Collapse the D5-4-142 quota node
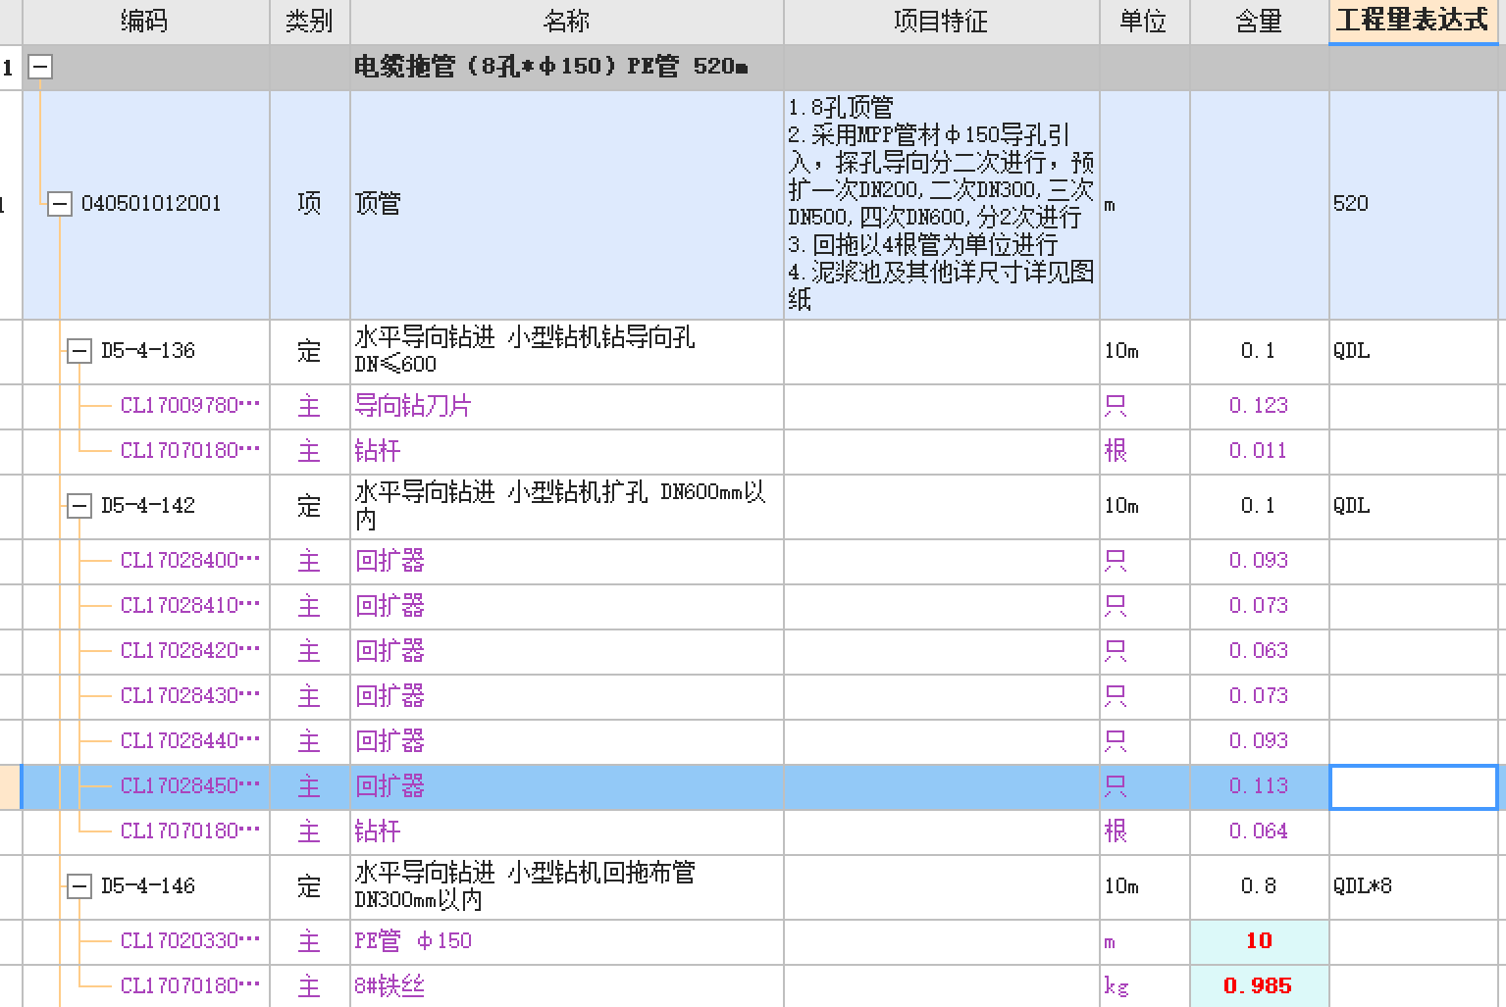 (x=79, y=506)
